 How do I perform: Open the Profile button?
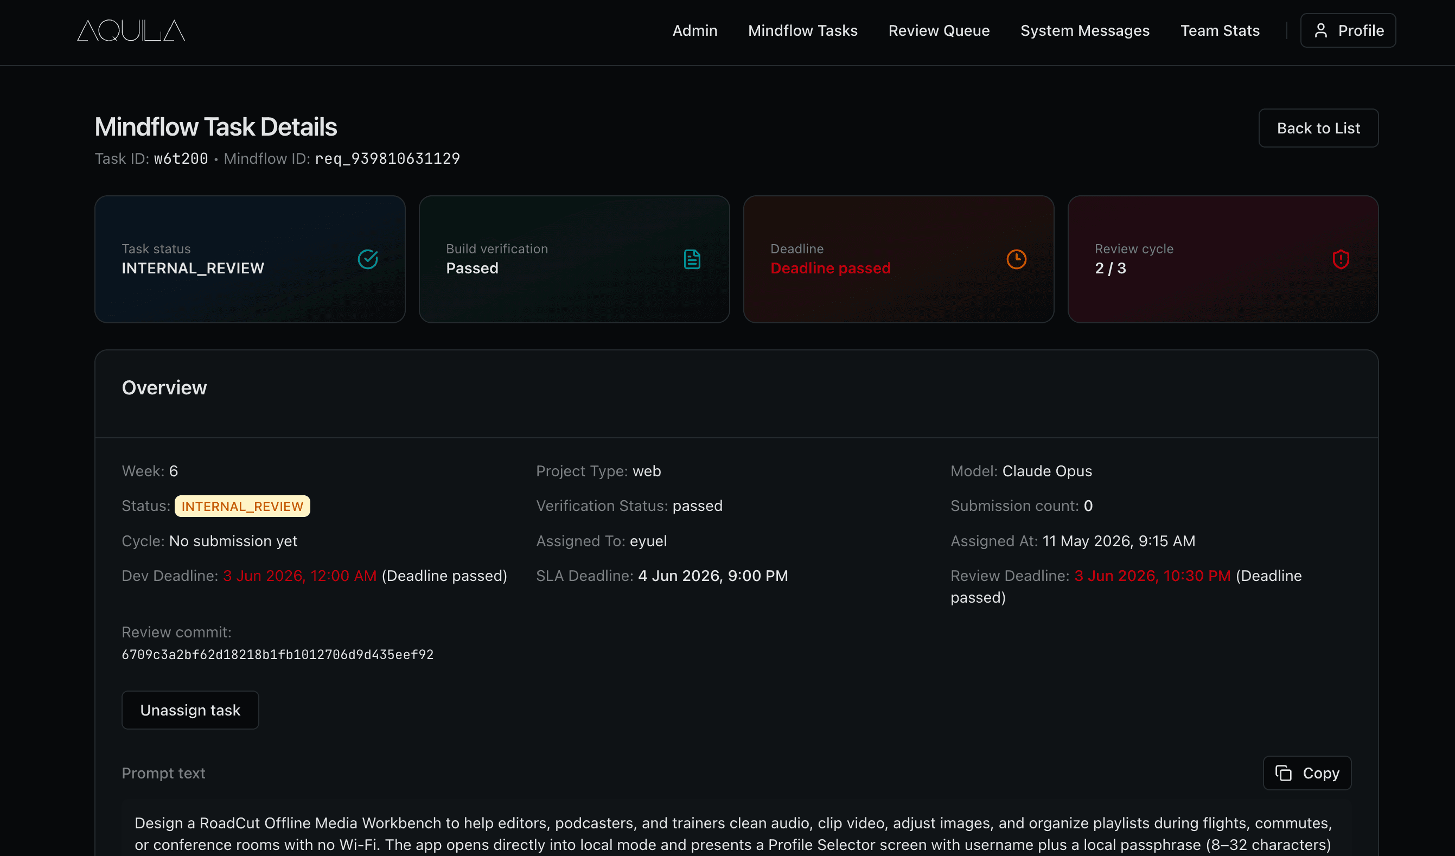pyautogui.click(x=1348, y=30)
